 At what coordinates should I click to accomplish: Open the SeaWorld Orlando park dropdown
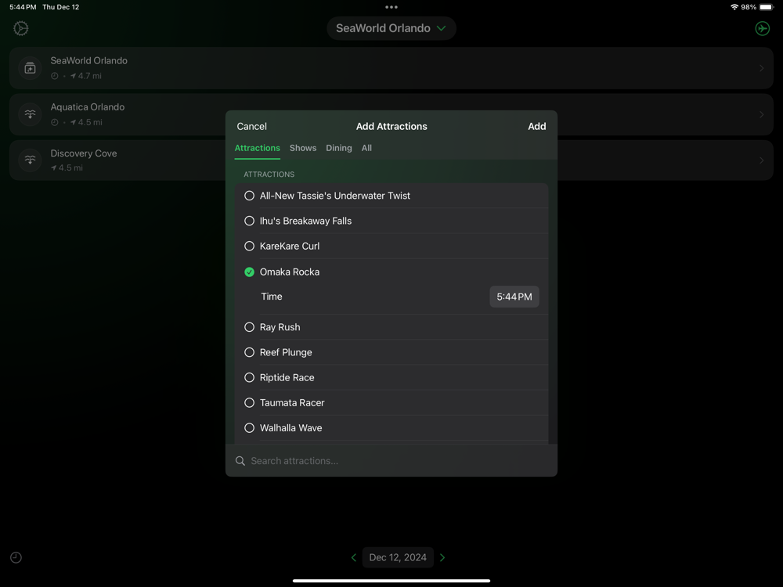tap(391, 28)
